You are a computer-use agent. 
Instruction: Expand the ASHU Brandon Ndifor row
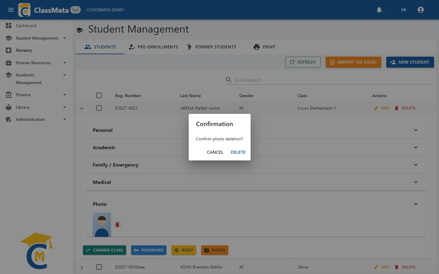(82, 267)
